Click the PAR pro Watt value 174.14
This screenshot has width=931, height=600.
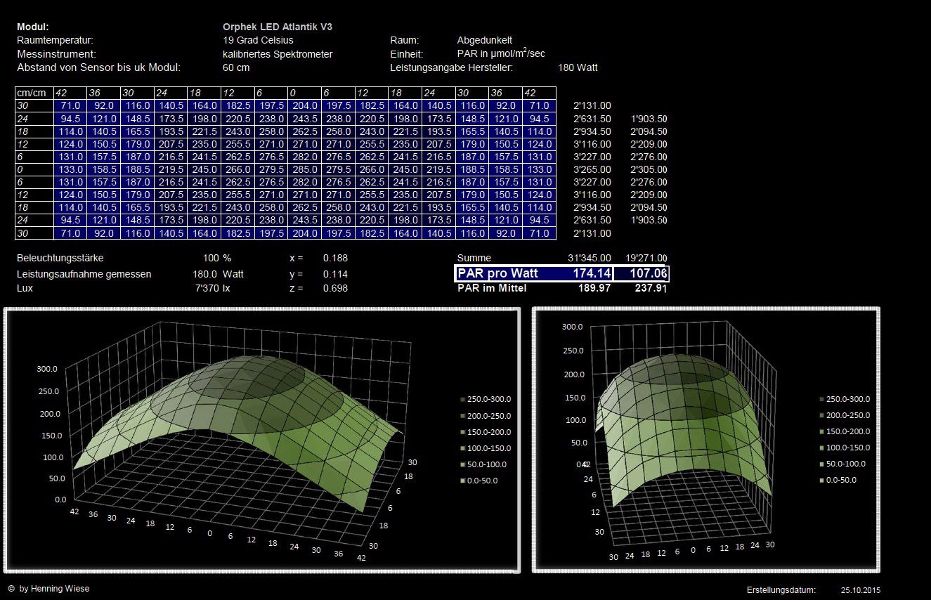pos(592,273)
